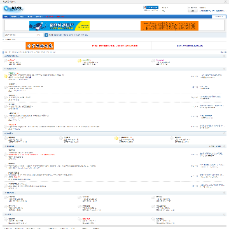229x229 pixels.
Task: Click the red announcement link beside orange banner
Action: [x=114, y=46]
